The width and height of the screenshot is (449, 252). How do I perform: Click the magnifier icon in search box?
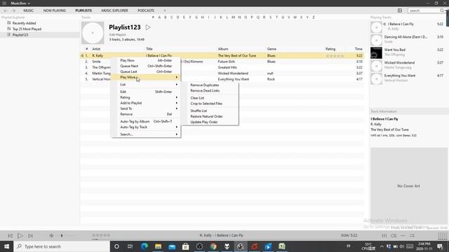point(442,10)
